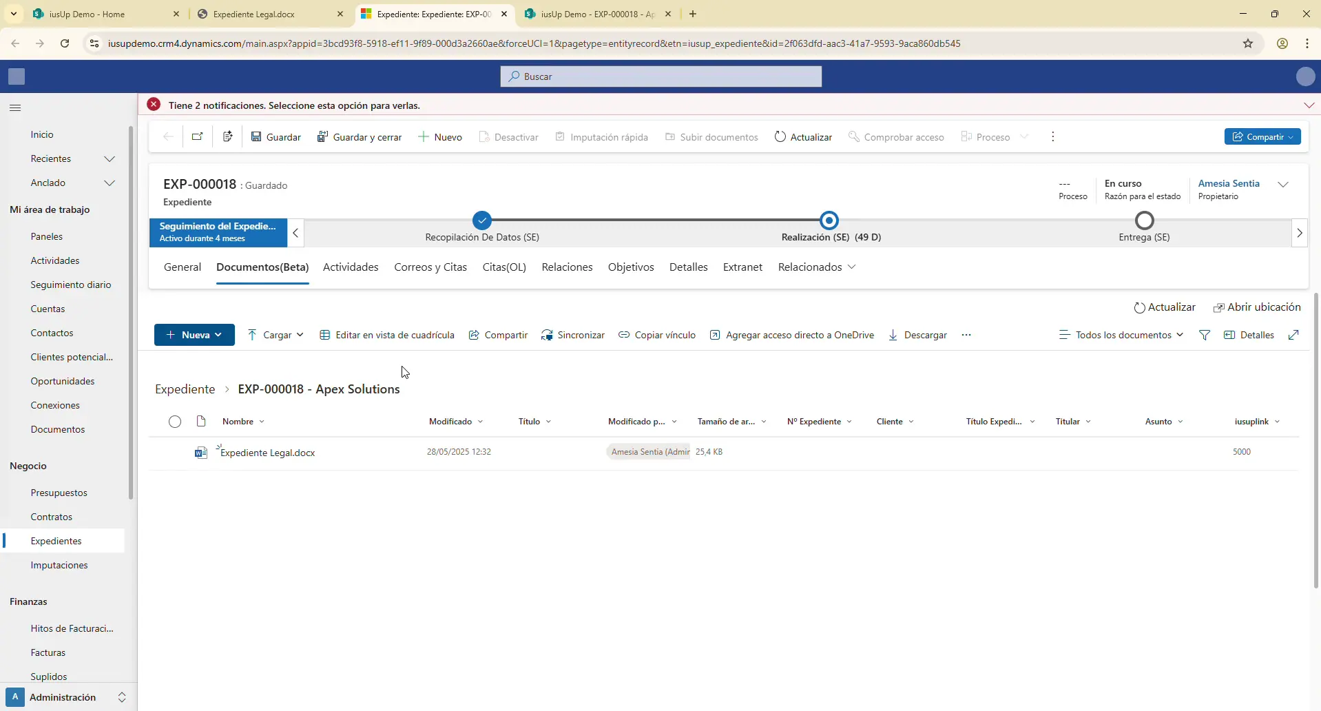This screenshot has height=711, width=1321.
Task: Select the Entrega (SE) stage circle
Action: point(1144,220)
